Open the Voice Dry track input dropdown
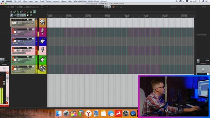This screenshot has height=118, width=210. (19, 53)
